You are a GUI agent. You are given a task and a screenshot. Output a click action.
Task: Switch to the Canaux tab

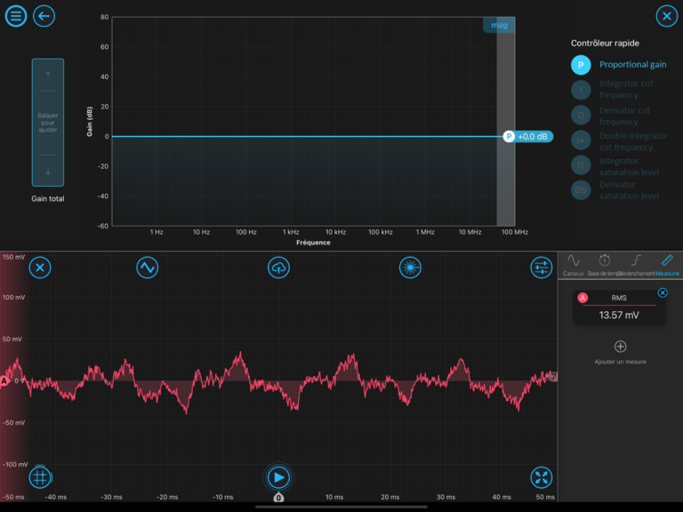(x=574, y=263)
